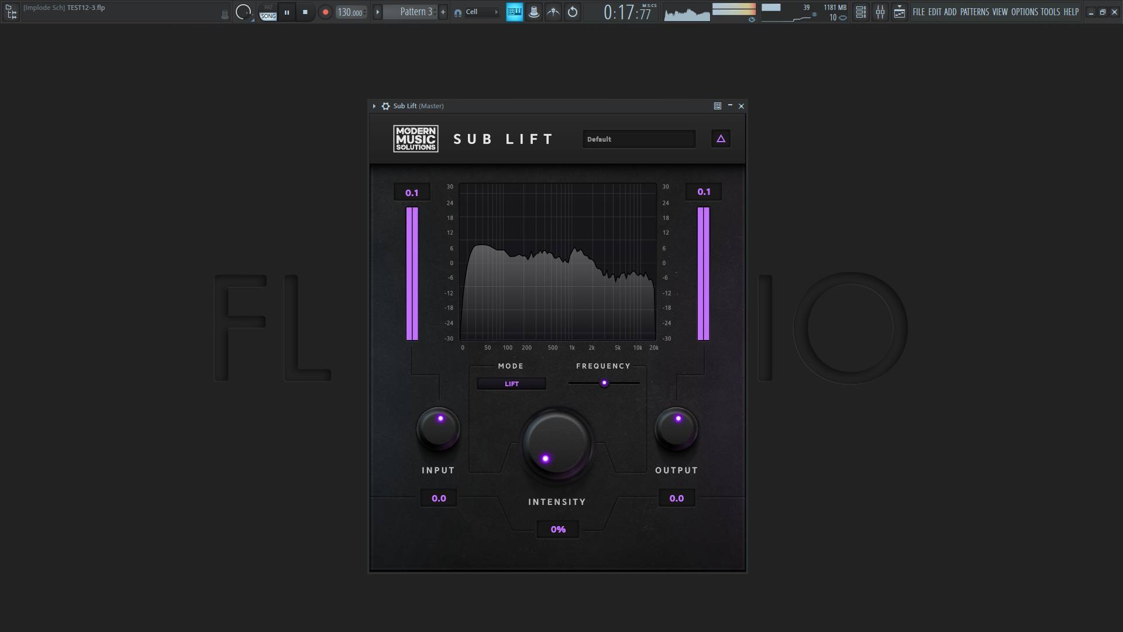Image resolution: width=1123 pixels, height=632 pixels.
Task: Click the record button
Action: point(325,12)
